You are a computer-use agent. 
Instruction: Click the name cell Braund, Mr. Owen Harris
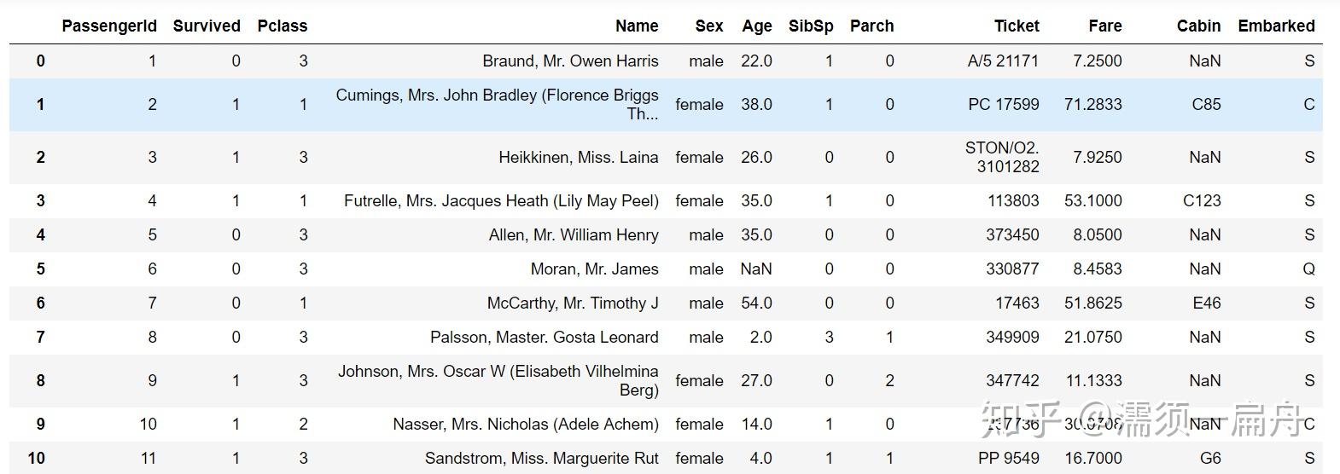(x=570, y=61)
